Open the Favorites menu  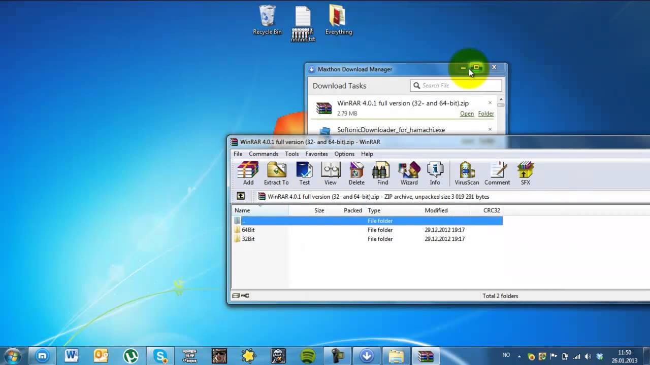coord(316,154)
